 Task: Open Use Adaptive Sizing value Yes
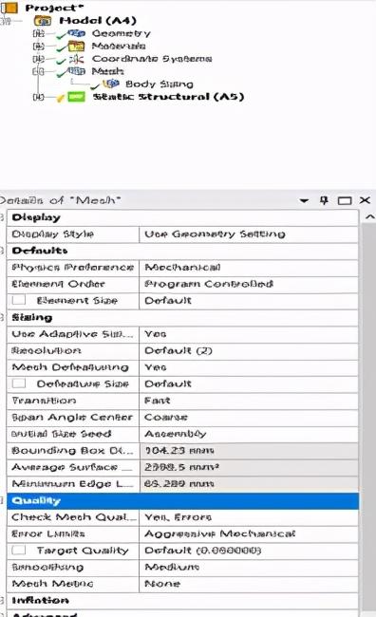[x=249, y=334]
